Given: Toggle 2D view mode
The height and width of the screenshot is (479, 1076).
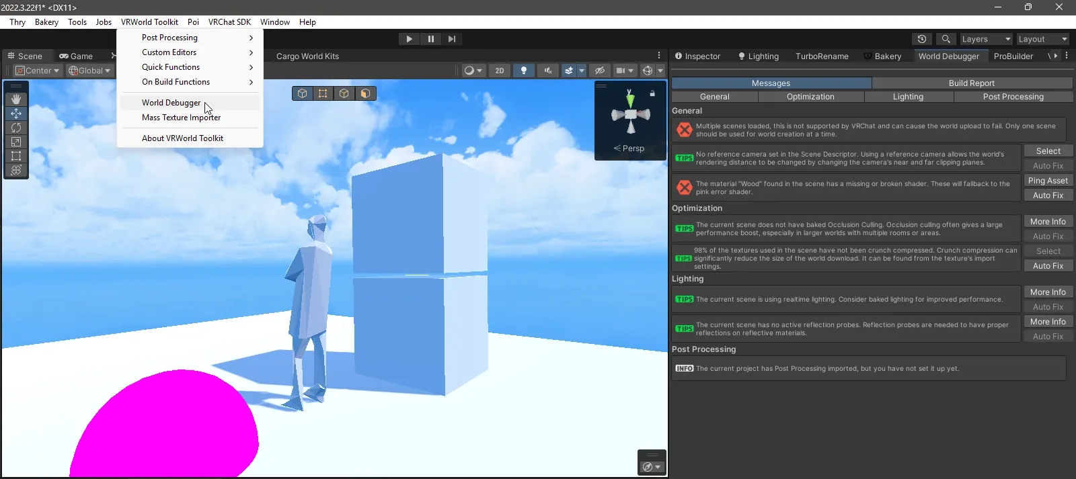Looking at the screenshot, I should click(x=500, y=71).
